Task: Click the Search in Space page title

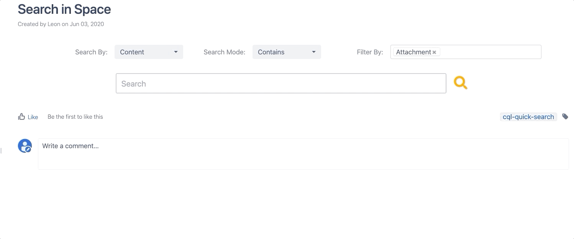Action: coord(64,9)
